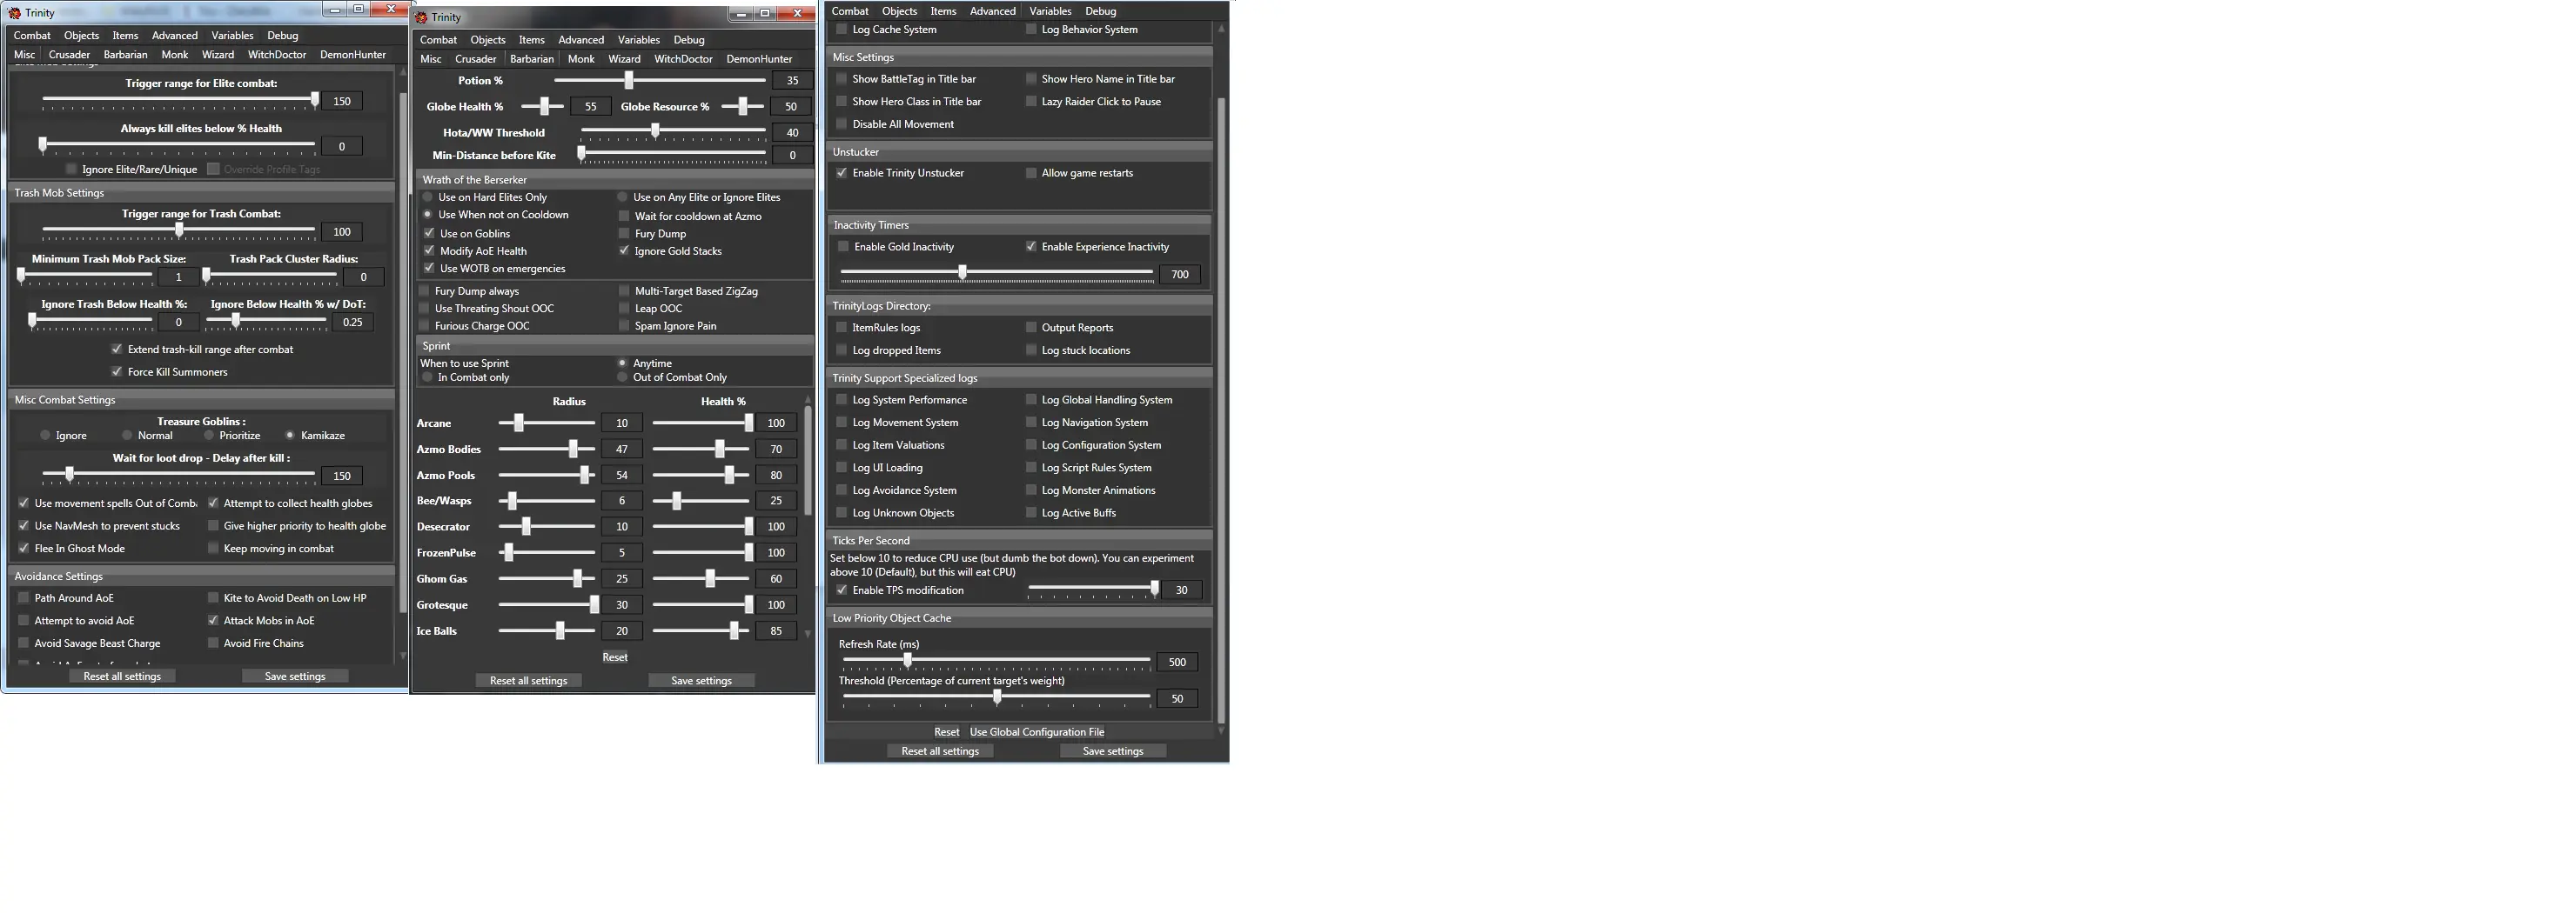The width and height of the screenshot is (2576, 913).
Task: Enable Fury Dump checkbox in Wrath section
Action: tap(624, 234)
